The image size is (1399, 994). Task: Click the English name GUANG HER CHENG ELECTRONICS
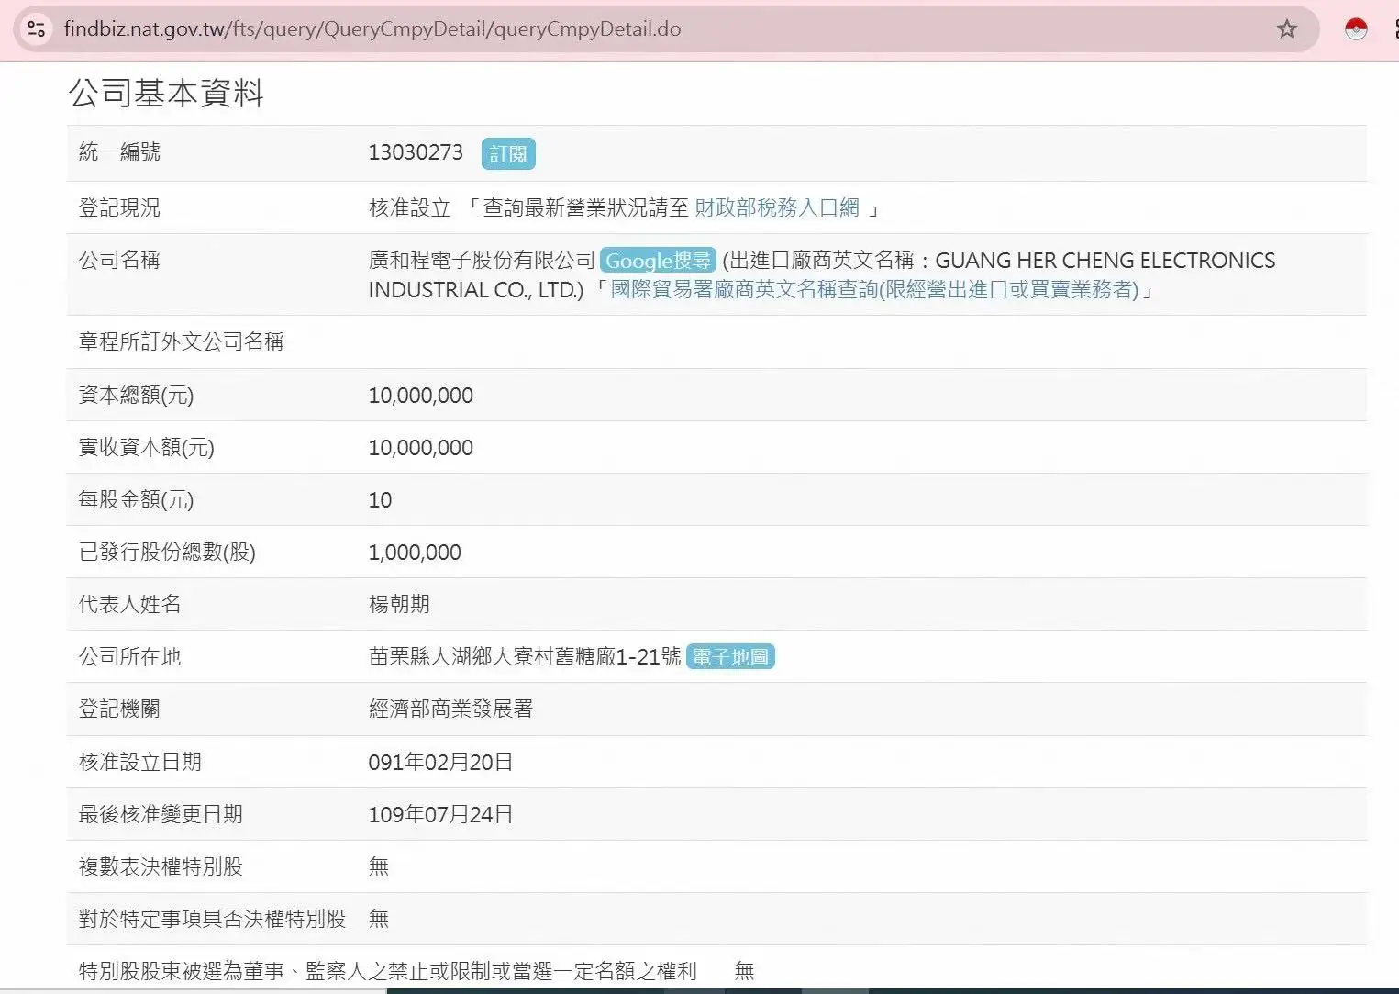(x=1105, y=261)
